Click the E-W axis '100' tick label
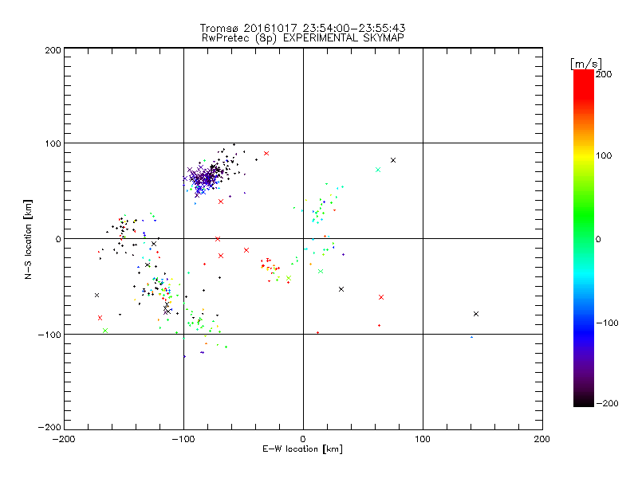This screenshot has height=478, width=638. click(x=423, y=439)
